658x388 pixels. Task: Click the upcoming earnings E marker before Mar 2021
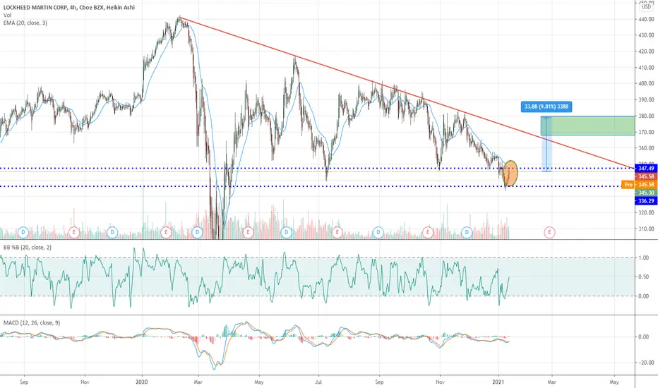tap(549, 232)
